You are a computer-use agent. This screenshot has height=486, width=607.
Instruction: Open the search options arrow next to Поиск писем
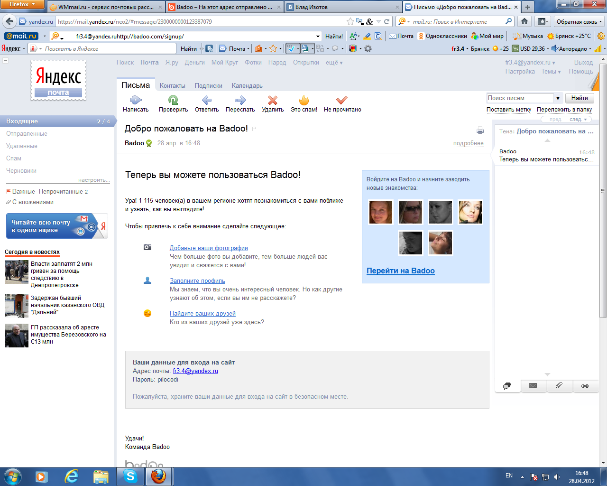558,98
